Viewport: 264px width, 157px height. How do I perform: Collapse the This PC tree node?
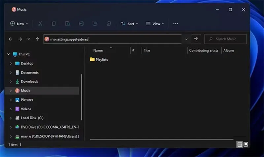[x=9, y=54]
